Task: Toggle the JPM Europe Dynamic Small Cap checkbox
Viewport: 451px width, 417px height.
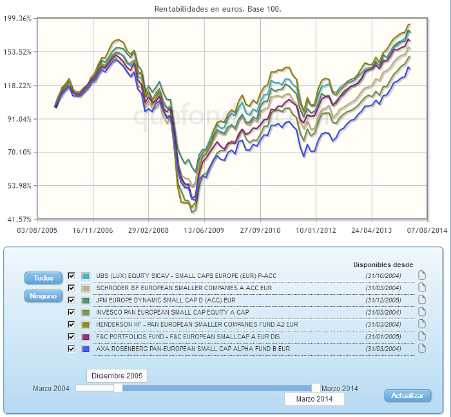Action: tap(72, 300)
